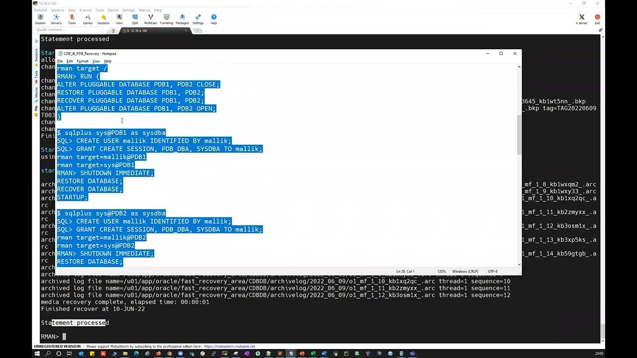This screenshot has width=637, height=358.
Task: Open Notepad Edit menu
Action: pos(70,61)
